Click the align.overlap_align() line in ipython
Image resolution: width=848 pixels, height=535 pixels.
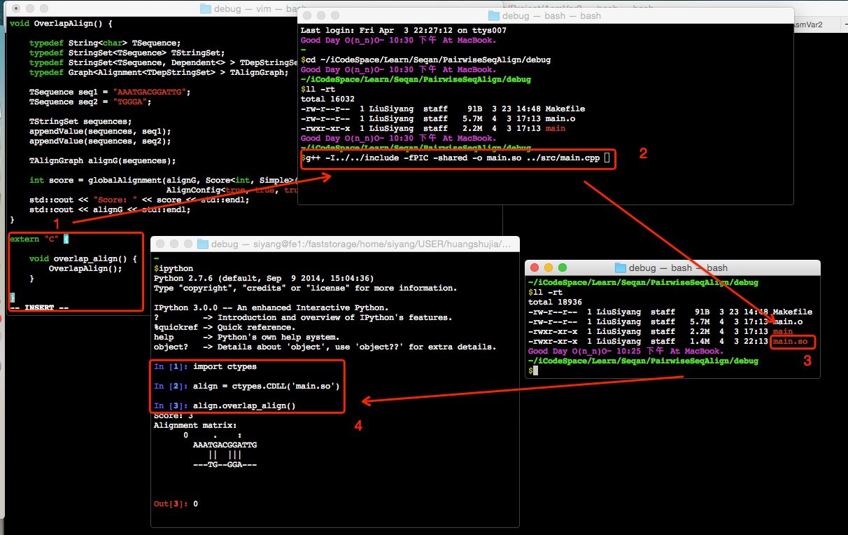coord(244,406)
